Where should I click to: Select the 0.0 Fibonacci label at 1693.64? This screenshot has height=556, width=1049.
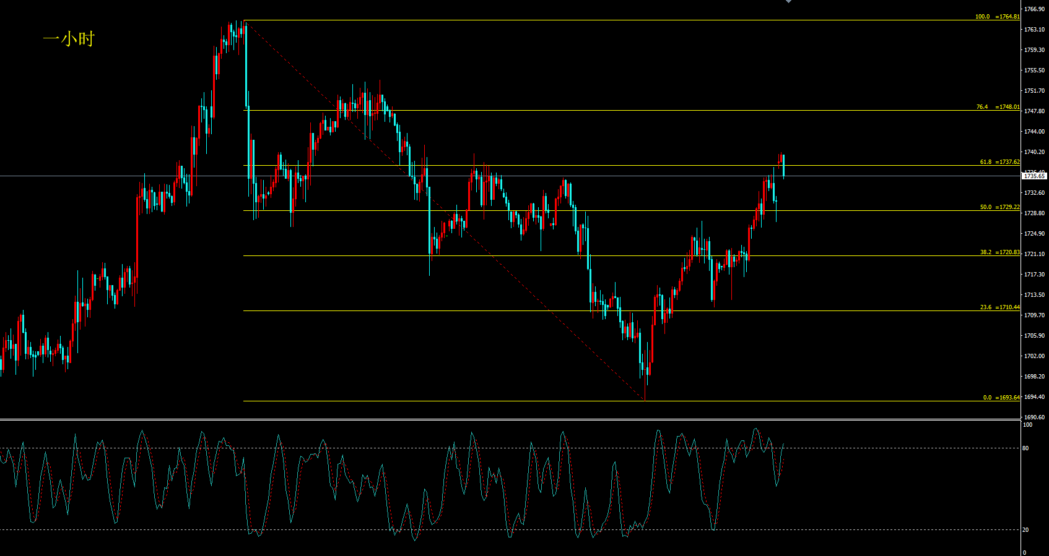point(1001,398)
